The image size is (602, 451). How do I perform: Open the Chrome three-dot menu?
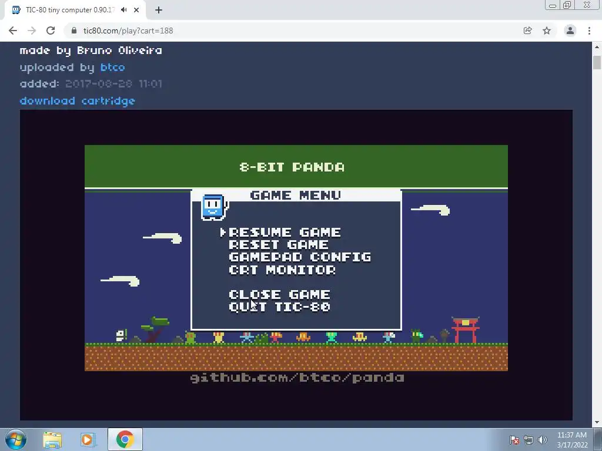coord(589,31)
